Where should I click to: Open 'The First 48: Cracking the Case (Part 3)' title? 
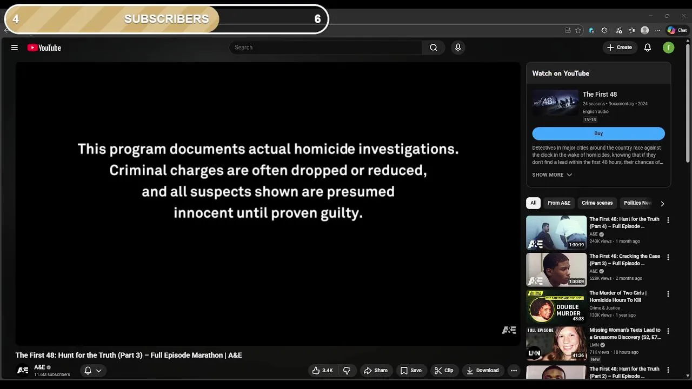coord(624,260)
